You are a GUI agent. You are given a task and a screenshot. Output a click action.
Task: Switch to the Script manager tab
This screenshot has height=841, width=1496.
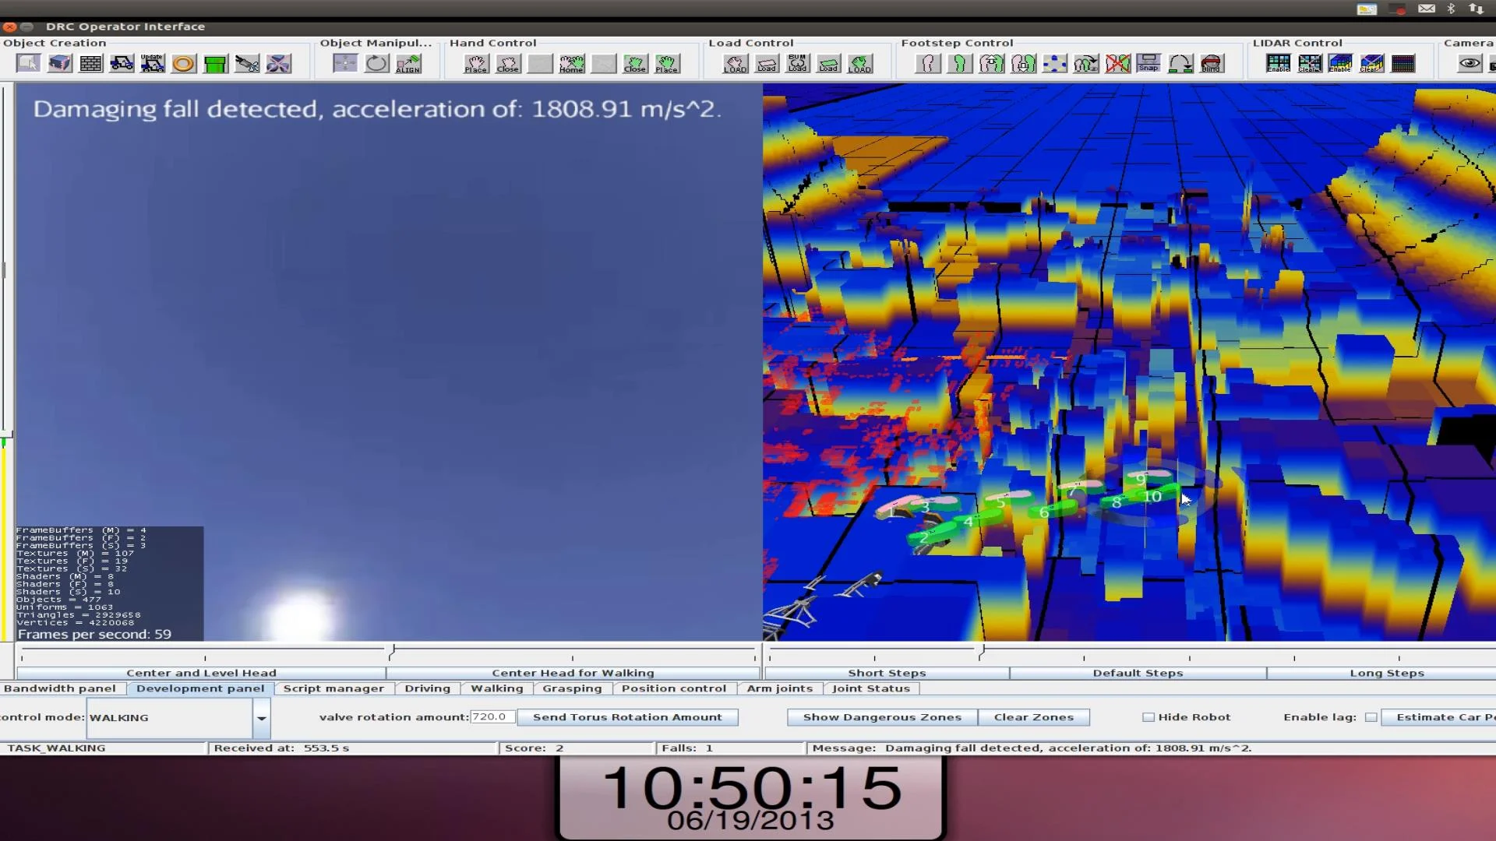click(333, 688)
